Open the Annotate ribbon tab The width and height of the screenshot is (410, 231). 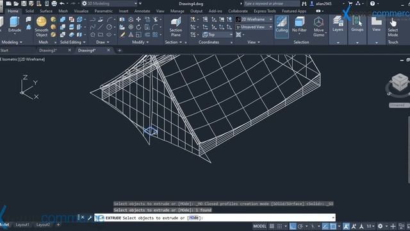point(142,11)
